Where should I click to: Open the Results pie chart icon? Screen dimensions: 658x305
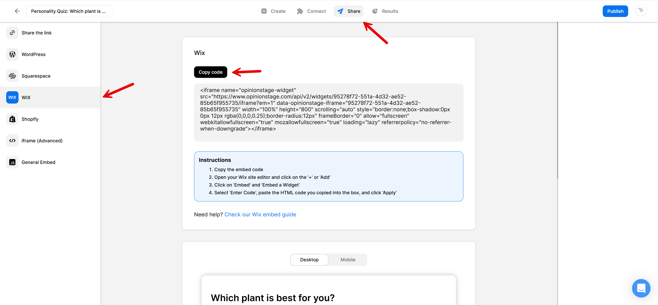(375, 11)
